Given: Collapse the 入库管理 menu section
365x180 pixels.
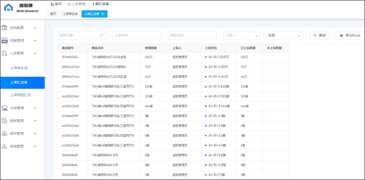Looking at the screenshot, I should pyautogui.click(x=35, y=53).
